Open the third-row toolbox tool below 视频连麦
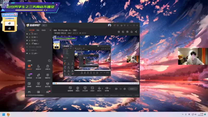The height and width of the screenshot is (117, 208). (x=29, y=84)
